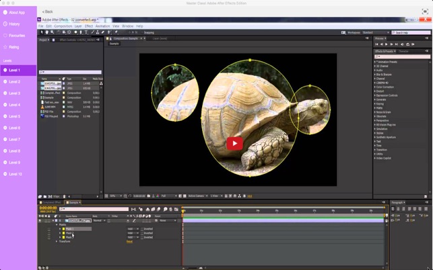Click the Level 10 play icon
This screenshot has height=270, width=433.
click(5, 174)
